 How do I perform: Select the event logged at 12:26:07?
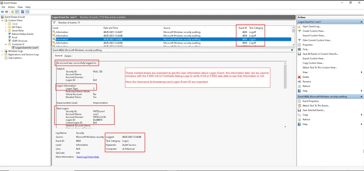(x=172, y=32)
